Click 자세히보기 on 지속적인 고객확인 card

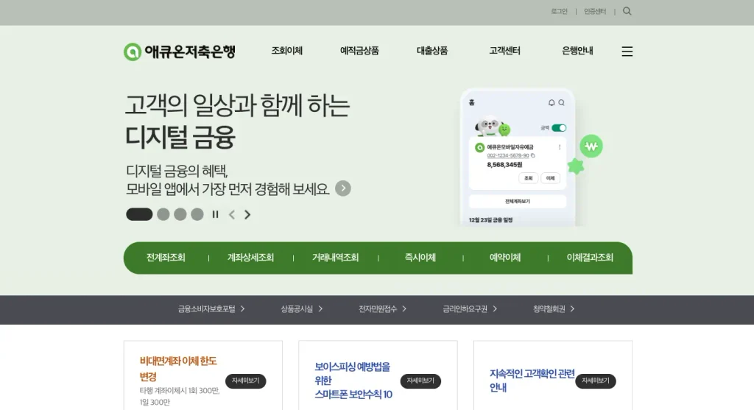point(596,381)
